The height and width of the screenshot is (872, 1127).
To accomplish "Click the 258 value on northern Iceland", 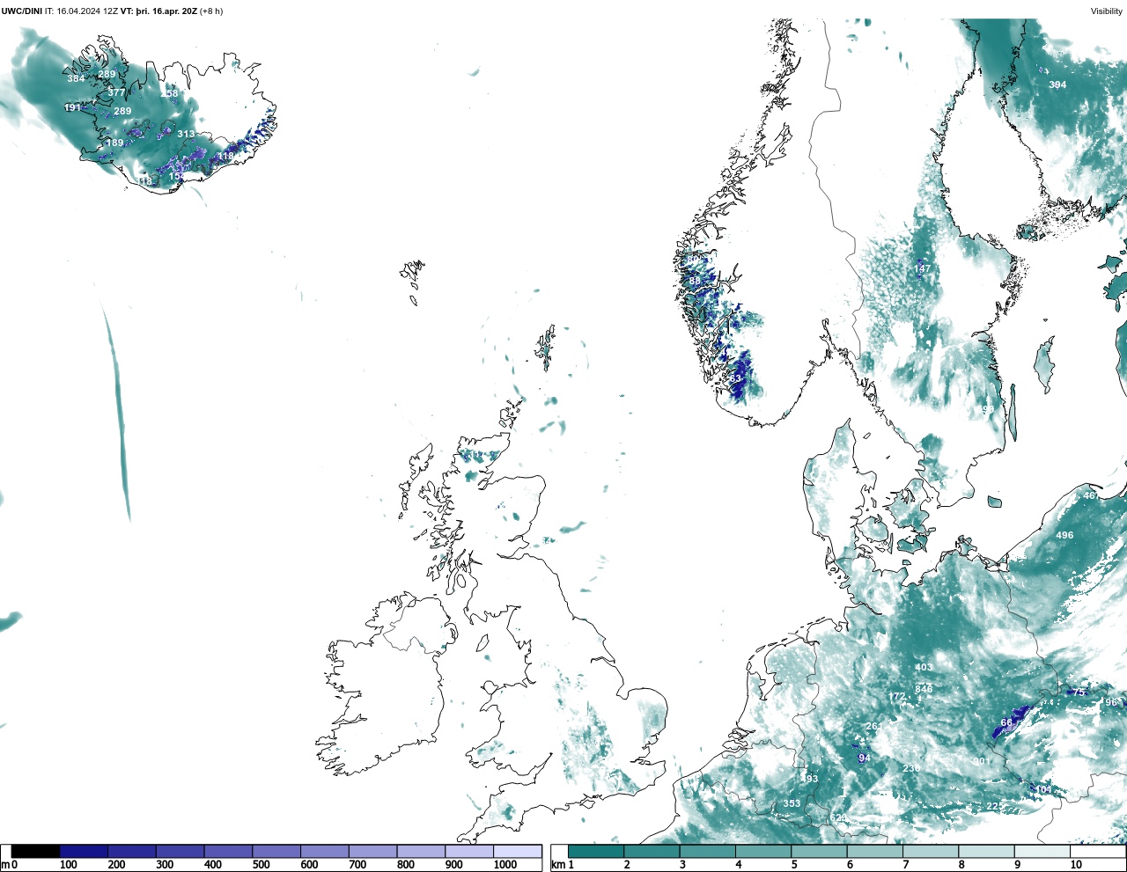I will tap(169, 93).
